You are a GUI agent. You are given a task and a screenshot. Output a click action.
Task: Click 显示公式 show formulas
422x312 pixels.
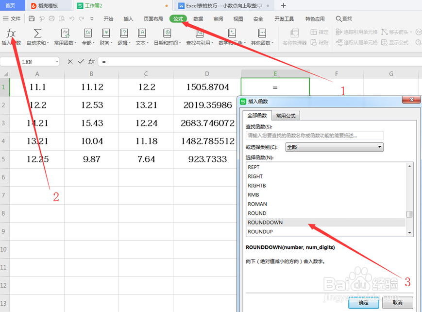395,42
